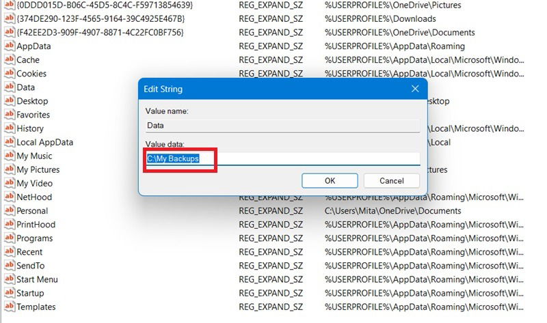Click data C:\Users\Mita\OneDrive\Documents

click(x=392, y=211)
